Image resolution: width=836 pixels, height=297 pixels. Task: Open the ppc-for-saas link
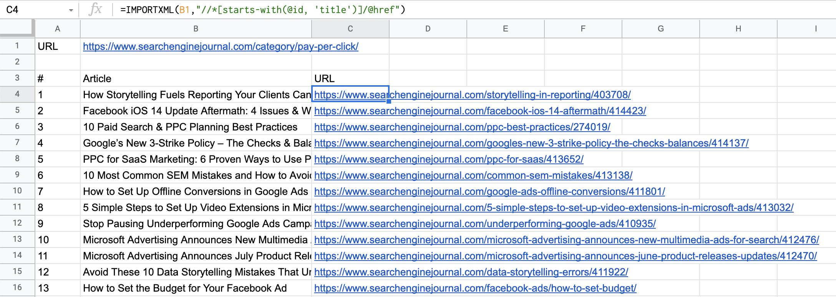449,159
